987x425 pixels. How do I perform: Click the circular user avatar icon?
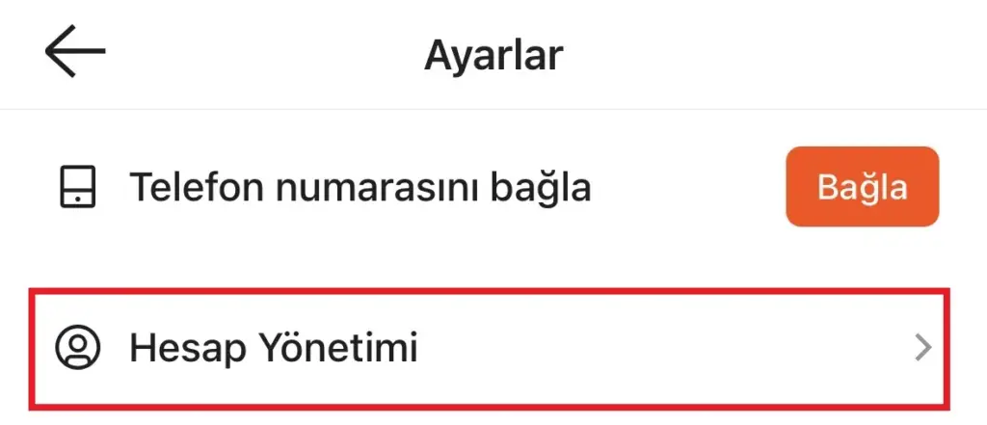point(78,347)
